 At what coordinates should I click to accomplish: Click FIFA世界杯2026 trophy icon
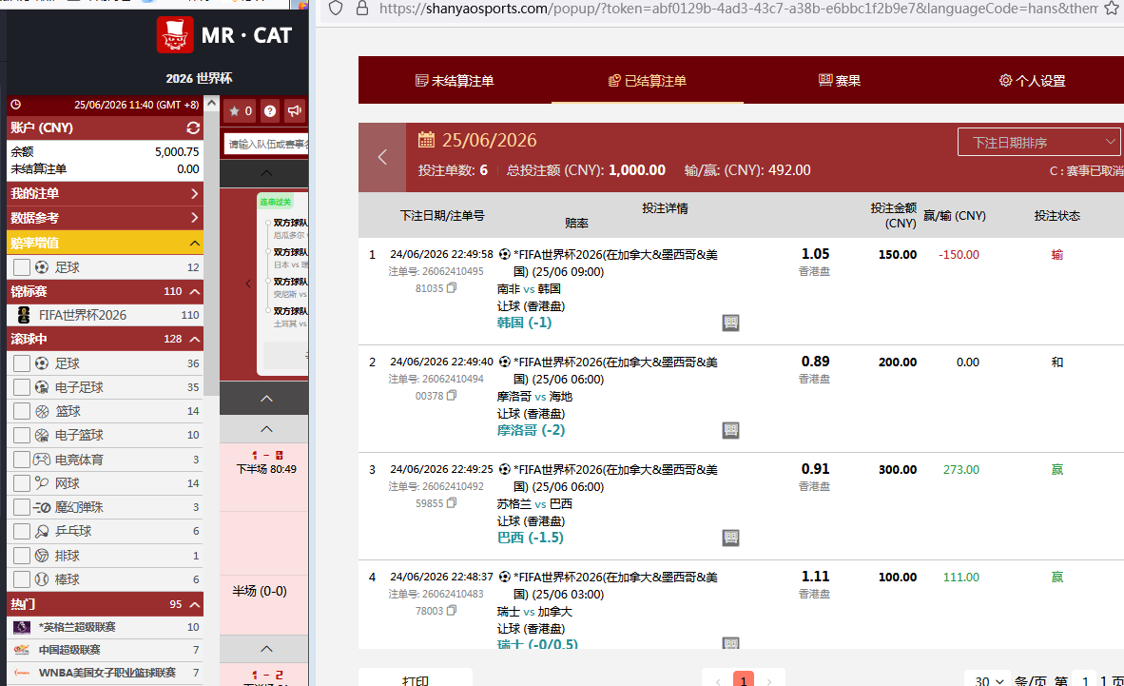click(24, 314)
